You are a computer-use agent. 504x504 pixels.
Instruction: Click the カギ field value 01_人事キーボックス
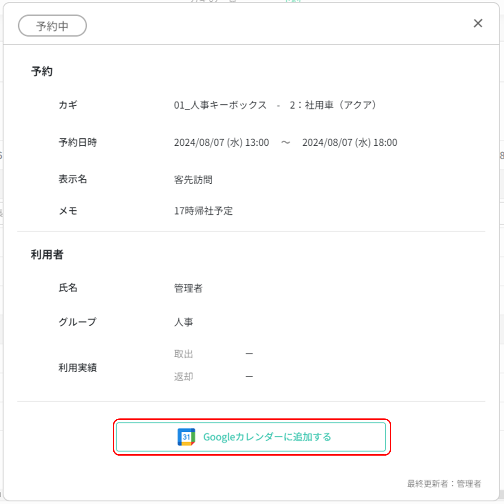tap(219, 105)
